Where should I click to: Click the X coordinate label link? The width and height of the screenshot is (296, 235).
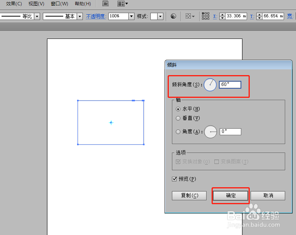(215, 17)
